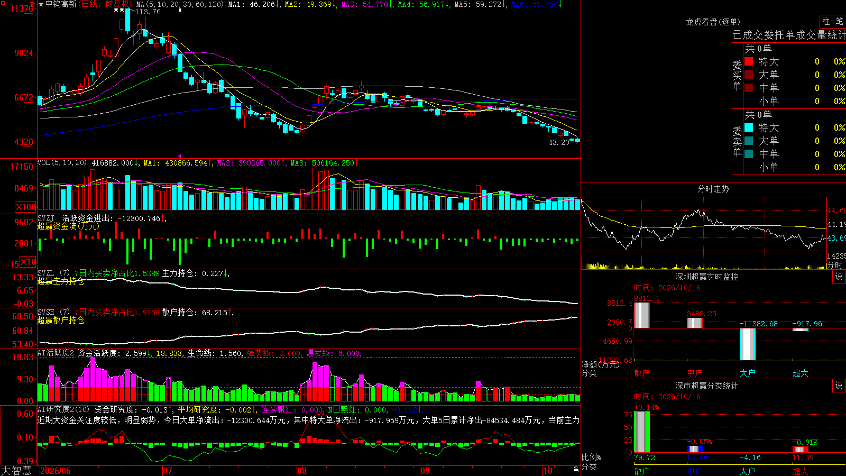Click the SVZL (7) indicator label
This screenshot has width=846, height=476.
(x=53, y=273)
